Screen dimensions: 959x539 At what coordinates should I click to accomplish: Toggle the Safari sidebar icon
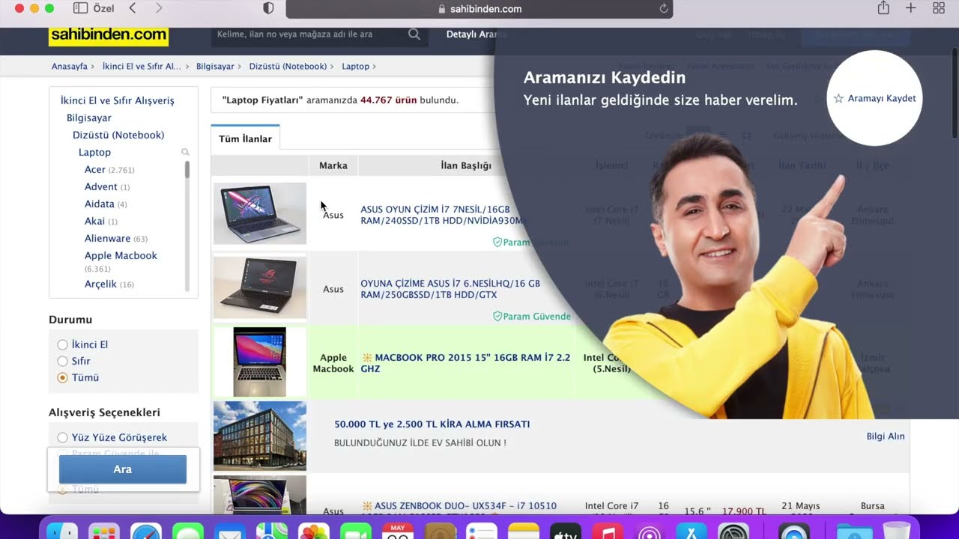[x=80, y=8]
